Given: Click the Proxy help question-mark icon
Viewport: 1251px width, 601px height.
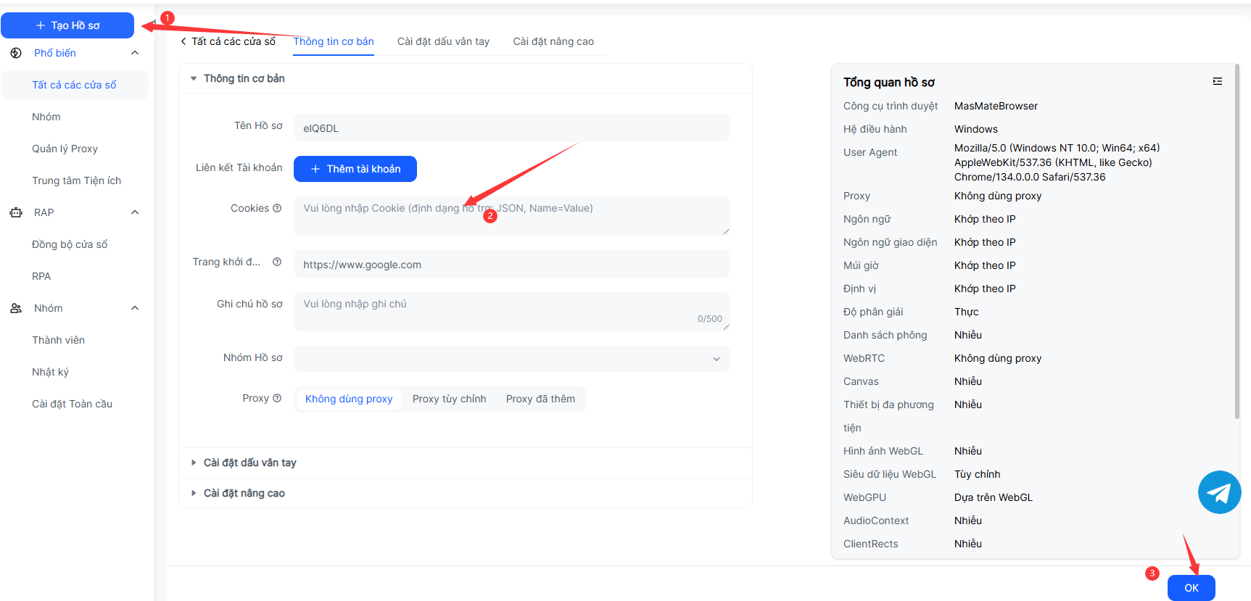Looking at the screenshot, I should [x=277, y=398].
